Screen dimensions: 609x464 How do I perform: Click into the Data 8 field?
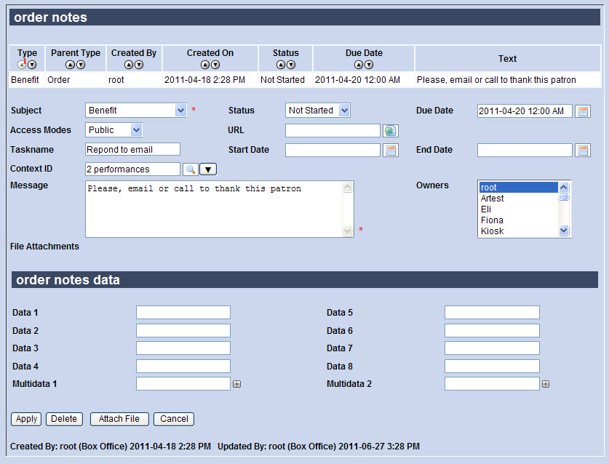coord(492,366)
